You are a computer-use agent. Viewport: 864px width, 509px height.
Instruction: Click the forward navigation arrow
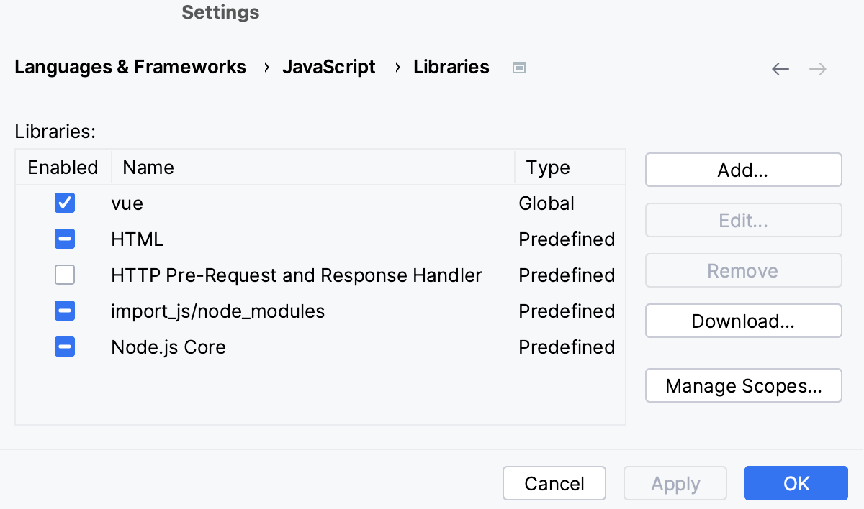pos(817,68)
